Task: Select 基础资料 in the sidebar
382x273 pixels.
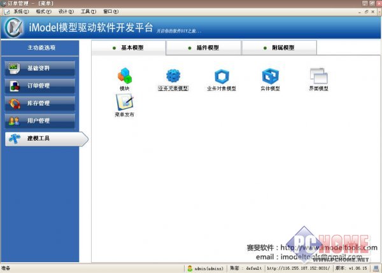Action: (x=39, y=68)
